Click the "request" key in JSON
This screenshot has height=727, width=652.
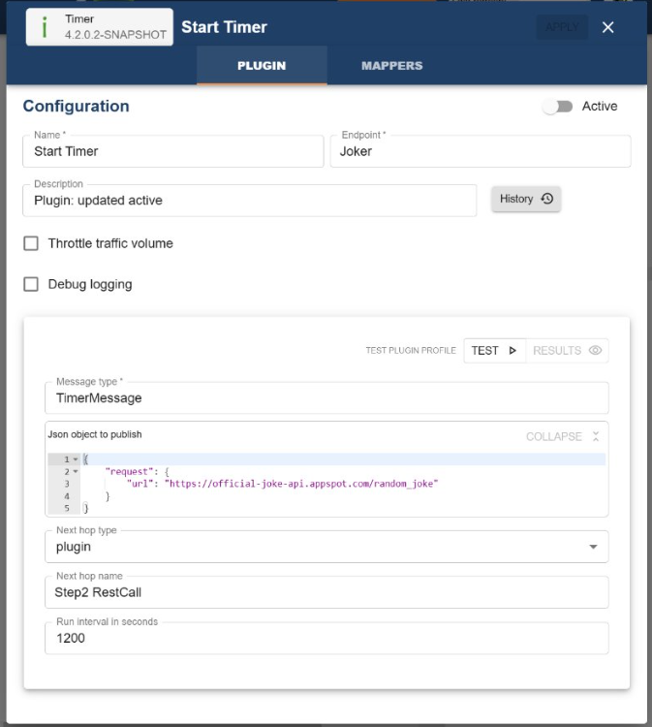129,471
